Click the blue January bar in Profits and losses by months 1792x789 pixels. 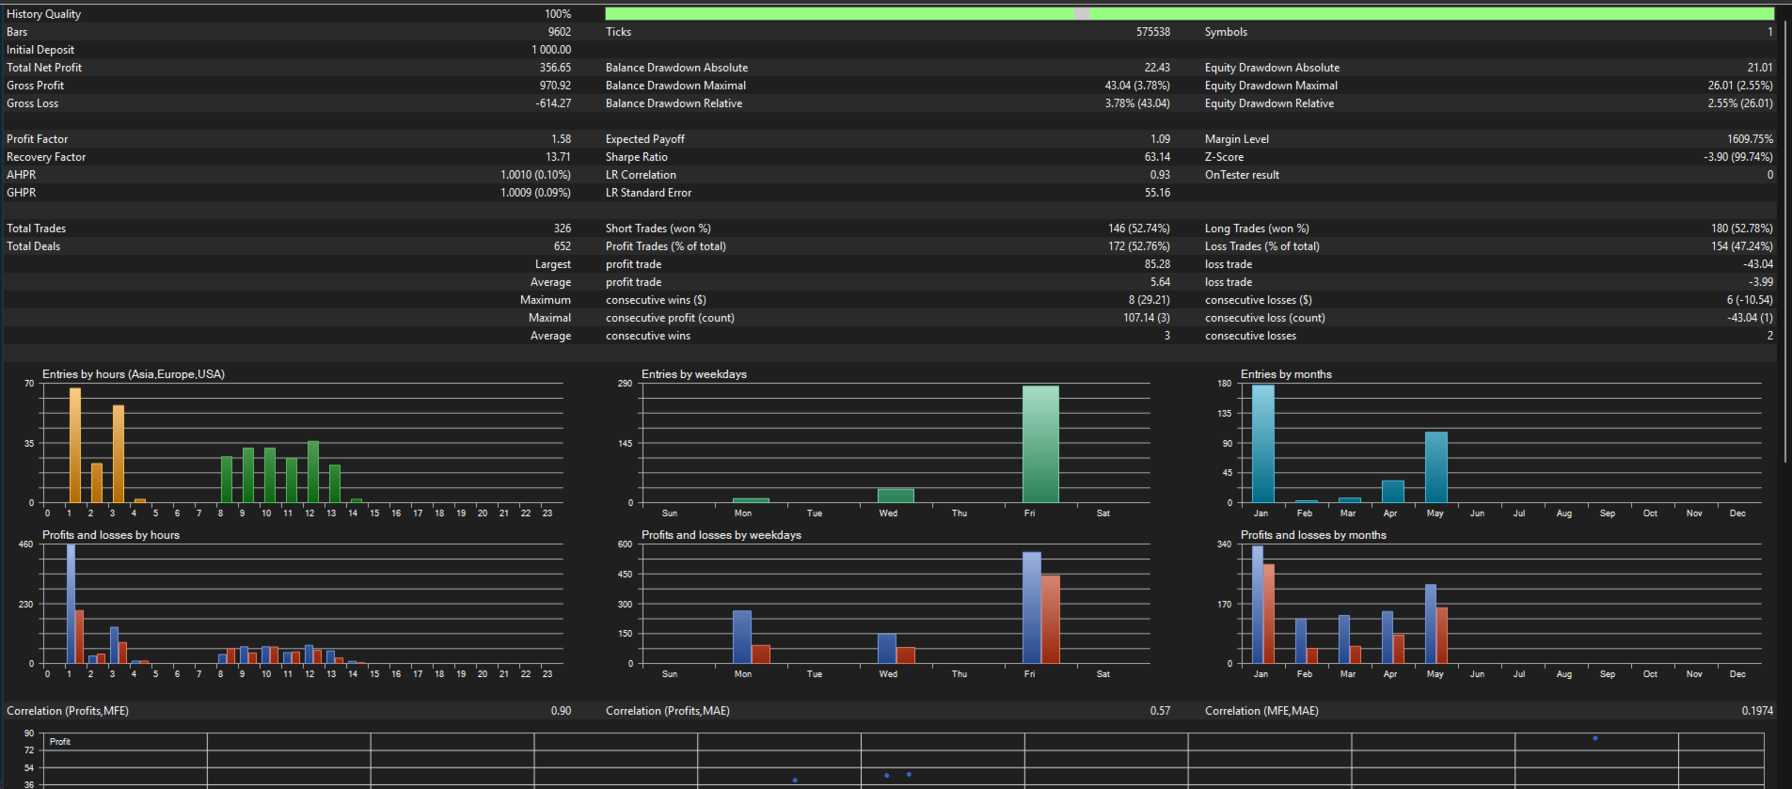(x=1258, y=605)
